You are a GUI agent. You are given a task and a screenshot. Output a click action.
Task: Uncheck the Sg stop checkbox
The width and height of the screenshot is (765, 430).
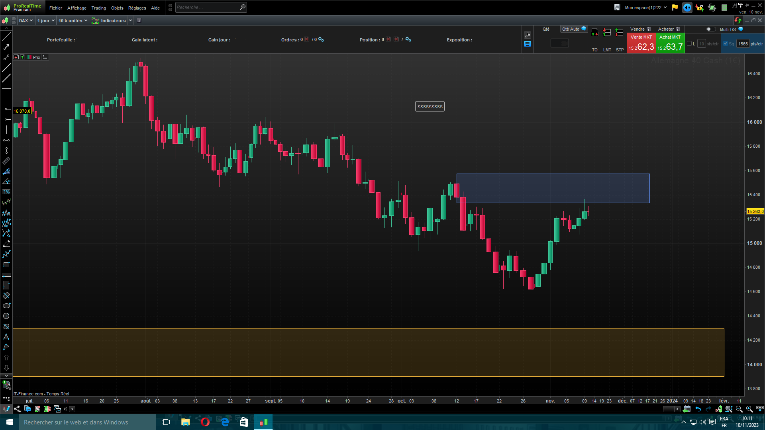tap(726, 44)
